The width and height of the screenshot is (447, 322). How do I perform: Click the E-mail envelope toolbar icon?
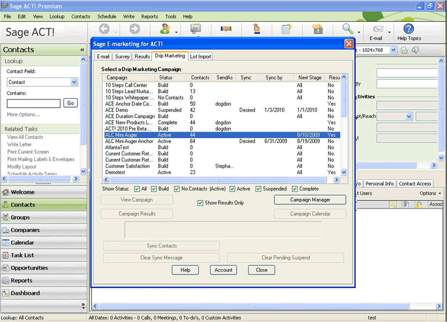(x=378, y=29)
